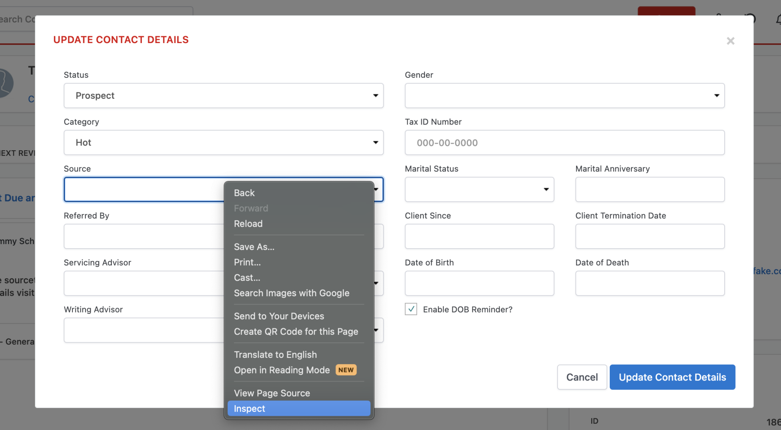Choose View Page Source in the context menu
The height and width of the screenshot is (430, 781).
(x=272, y=393)
